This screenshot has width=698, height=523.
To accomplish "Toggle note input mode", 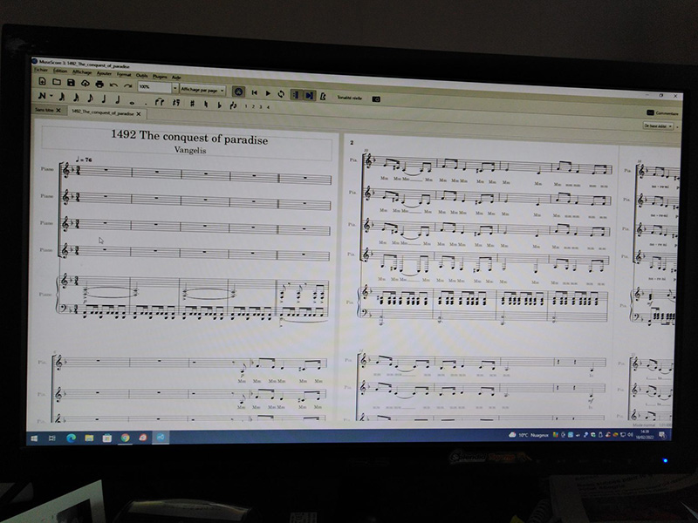I will (x=42, y=96).
